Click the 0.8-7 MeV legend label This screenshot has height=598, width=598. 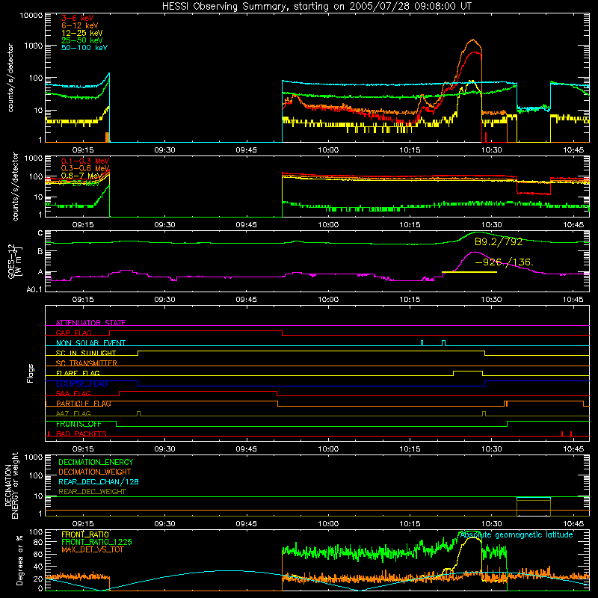click(x=81, y=176)
